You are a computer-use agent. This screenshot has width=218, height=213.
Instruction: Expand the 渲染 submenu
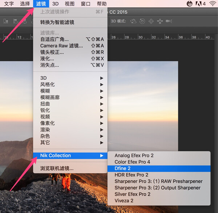pos(70,130)
